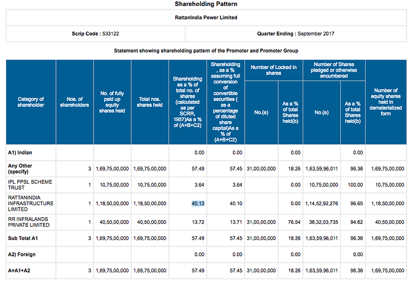Image resolution: width=411 pixels, height=281 pixels.
Task: Click 76.54 locked-in percentage for RR Infralands
Action: pos(294,222)
